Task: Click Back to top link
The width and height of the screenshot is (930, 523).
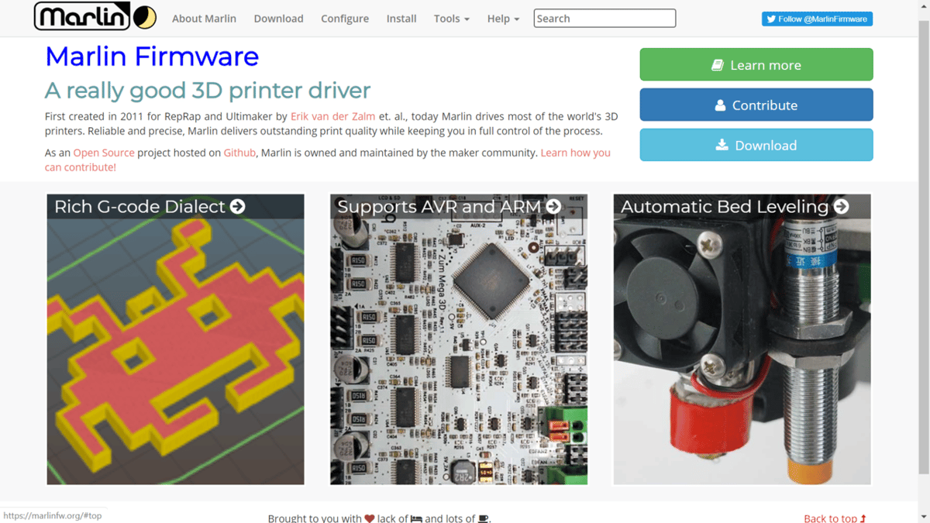Action: point(835,518)
